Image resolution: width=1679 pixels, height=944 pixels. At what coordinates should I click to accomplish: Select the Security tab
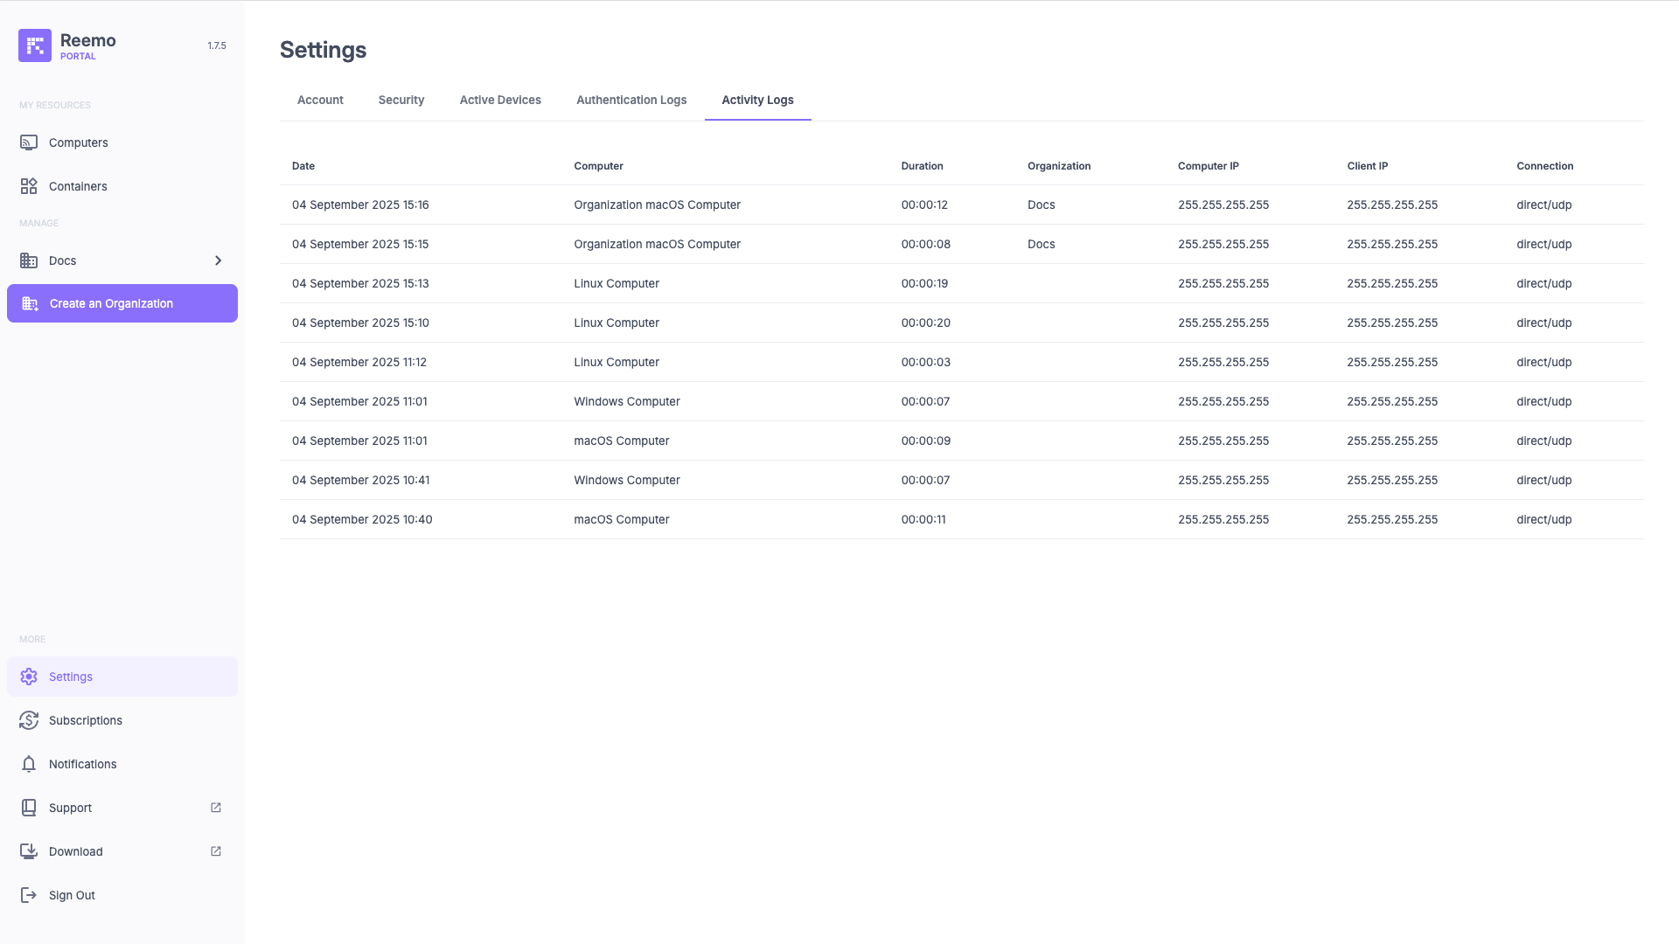(401, 100)
